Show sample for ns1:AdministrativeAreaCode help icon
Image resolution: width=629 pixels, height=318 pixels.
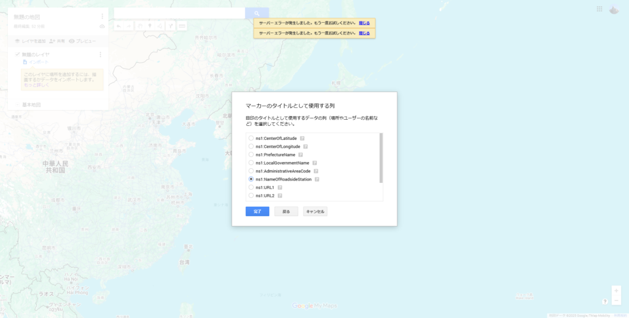click(316, 171)
